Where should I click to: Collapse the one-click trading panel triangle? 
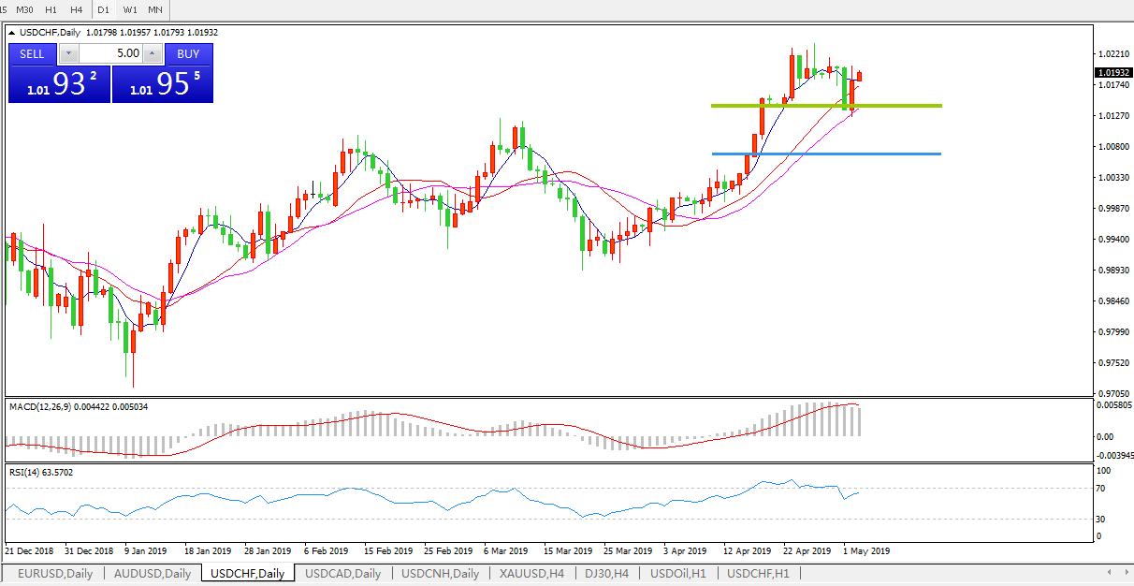[12, 33]
